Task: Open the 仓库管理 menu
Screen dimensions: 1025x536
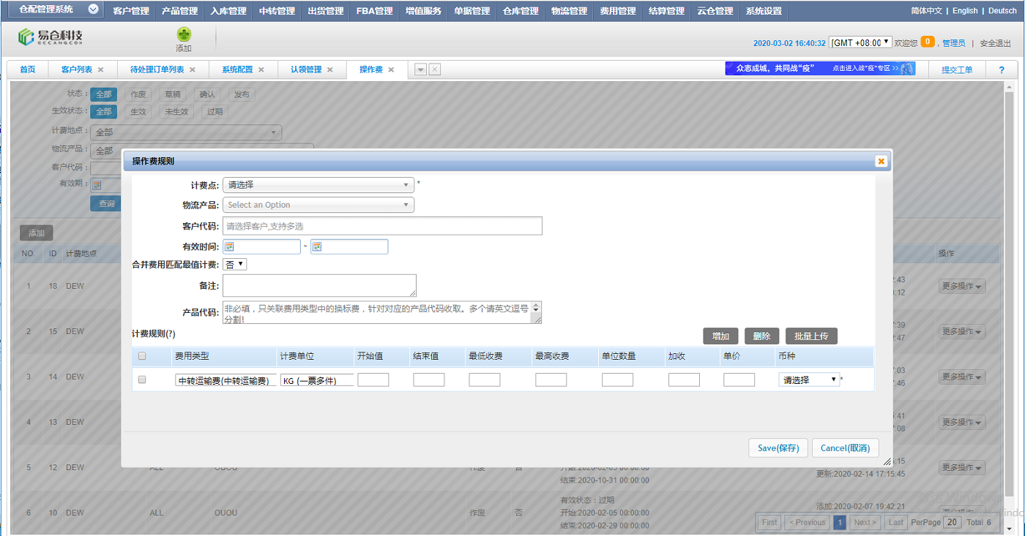Action: [521, 11]
